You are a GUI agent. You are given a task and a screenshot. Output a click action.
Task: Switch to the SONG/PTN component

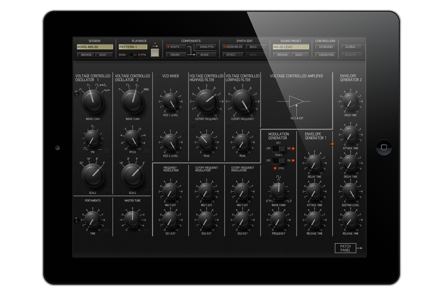coord(206,47)
